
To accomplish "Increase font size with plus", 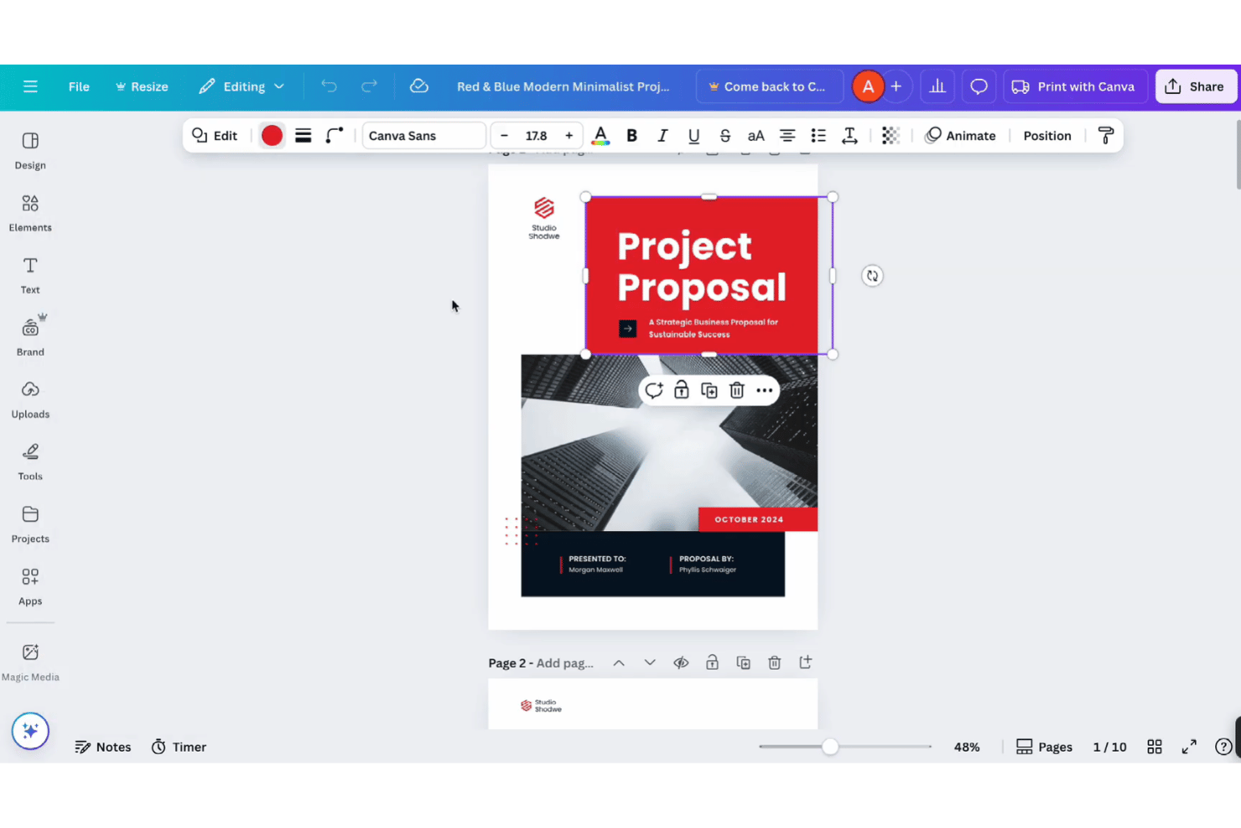I will tap(569, 135).
